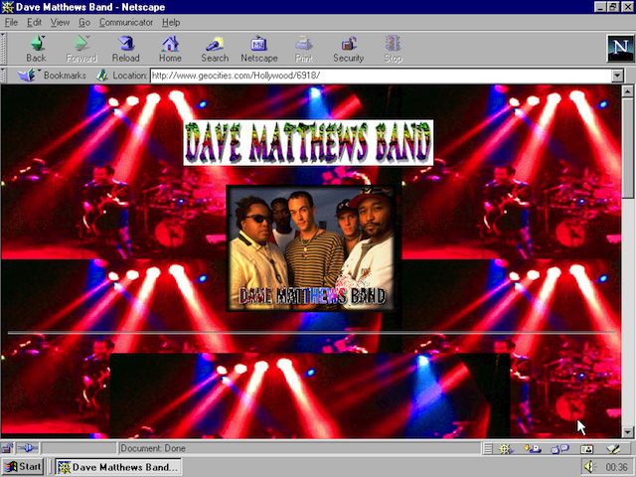The height and width of the screenshot is (477, 636).
Task: Click the component bar handle icon
Action: click(488, 448)
